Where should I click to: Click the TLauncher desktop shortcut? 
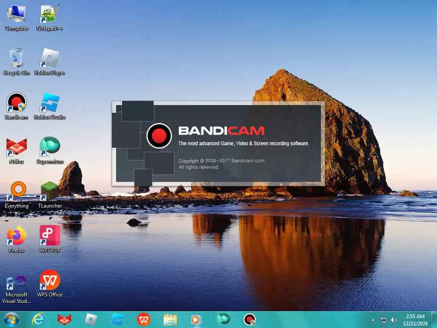[x=50, y=195]
